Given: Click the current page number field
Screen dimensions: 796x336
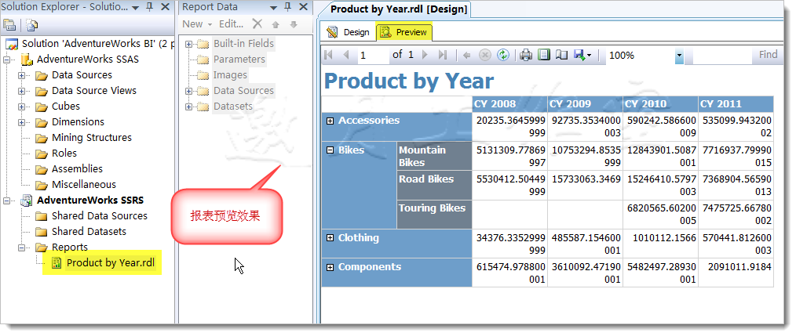Looking at the screenshot, I should tap(373, 56).
